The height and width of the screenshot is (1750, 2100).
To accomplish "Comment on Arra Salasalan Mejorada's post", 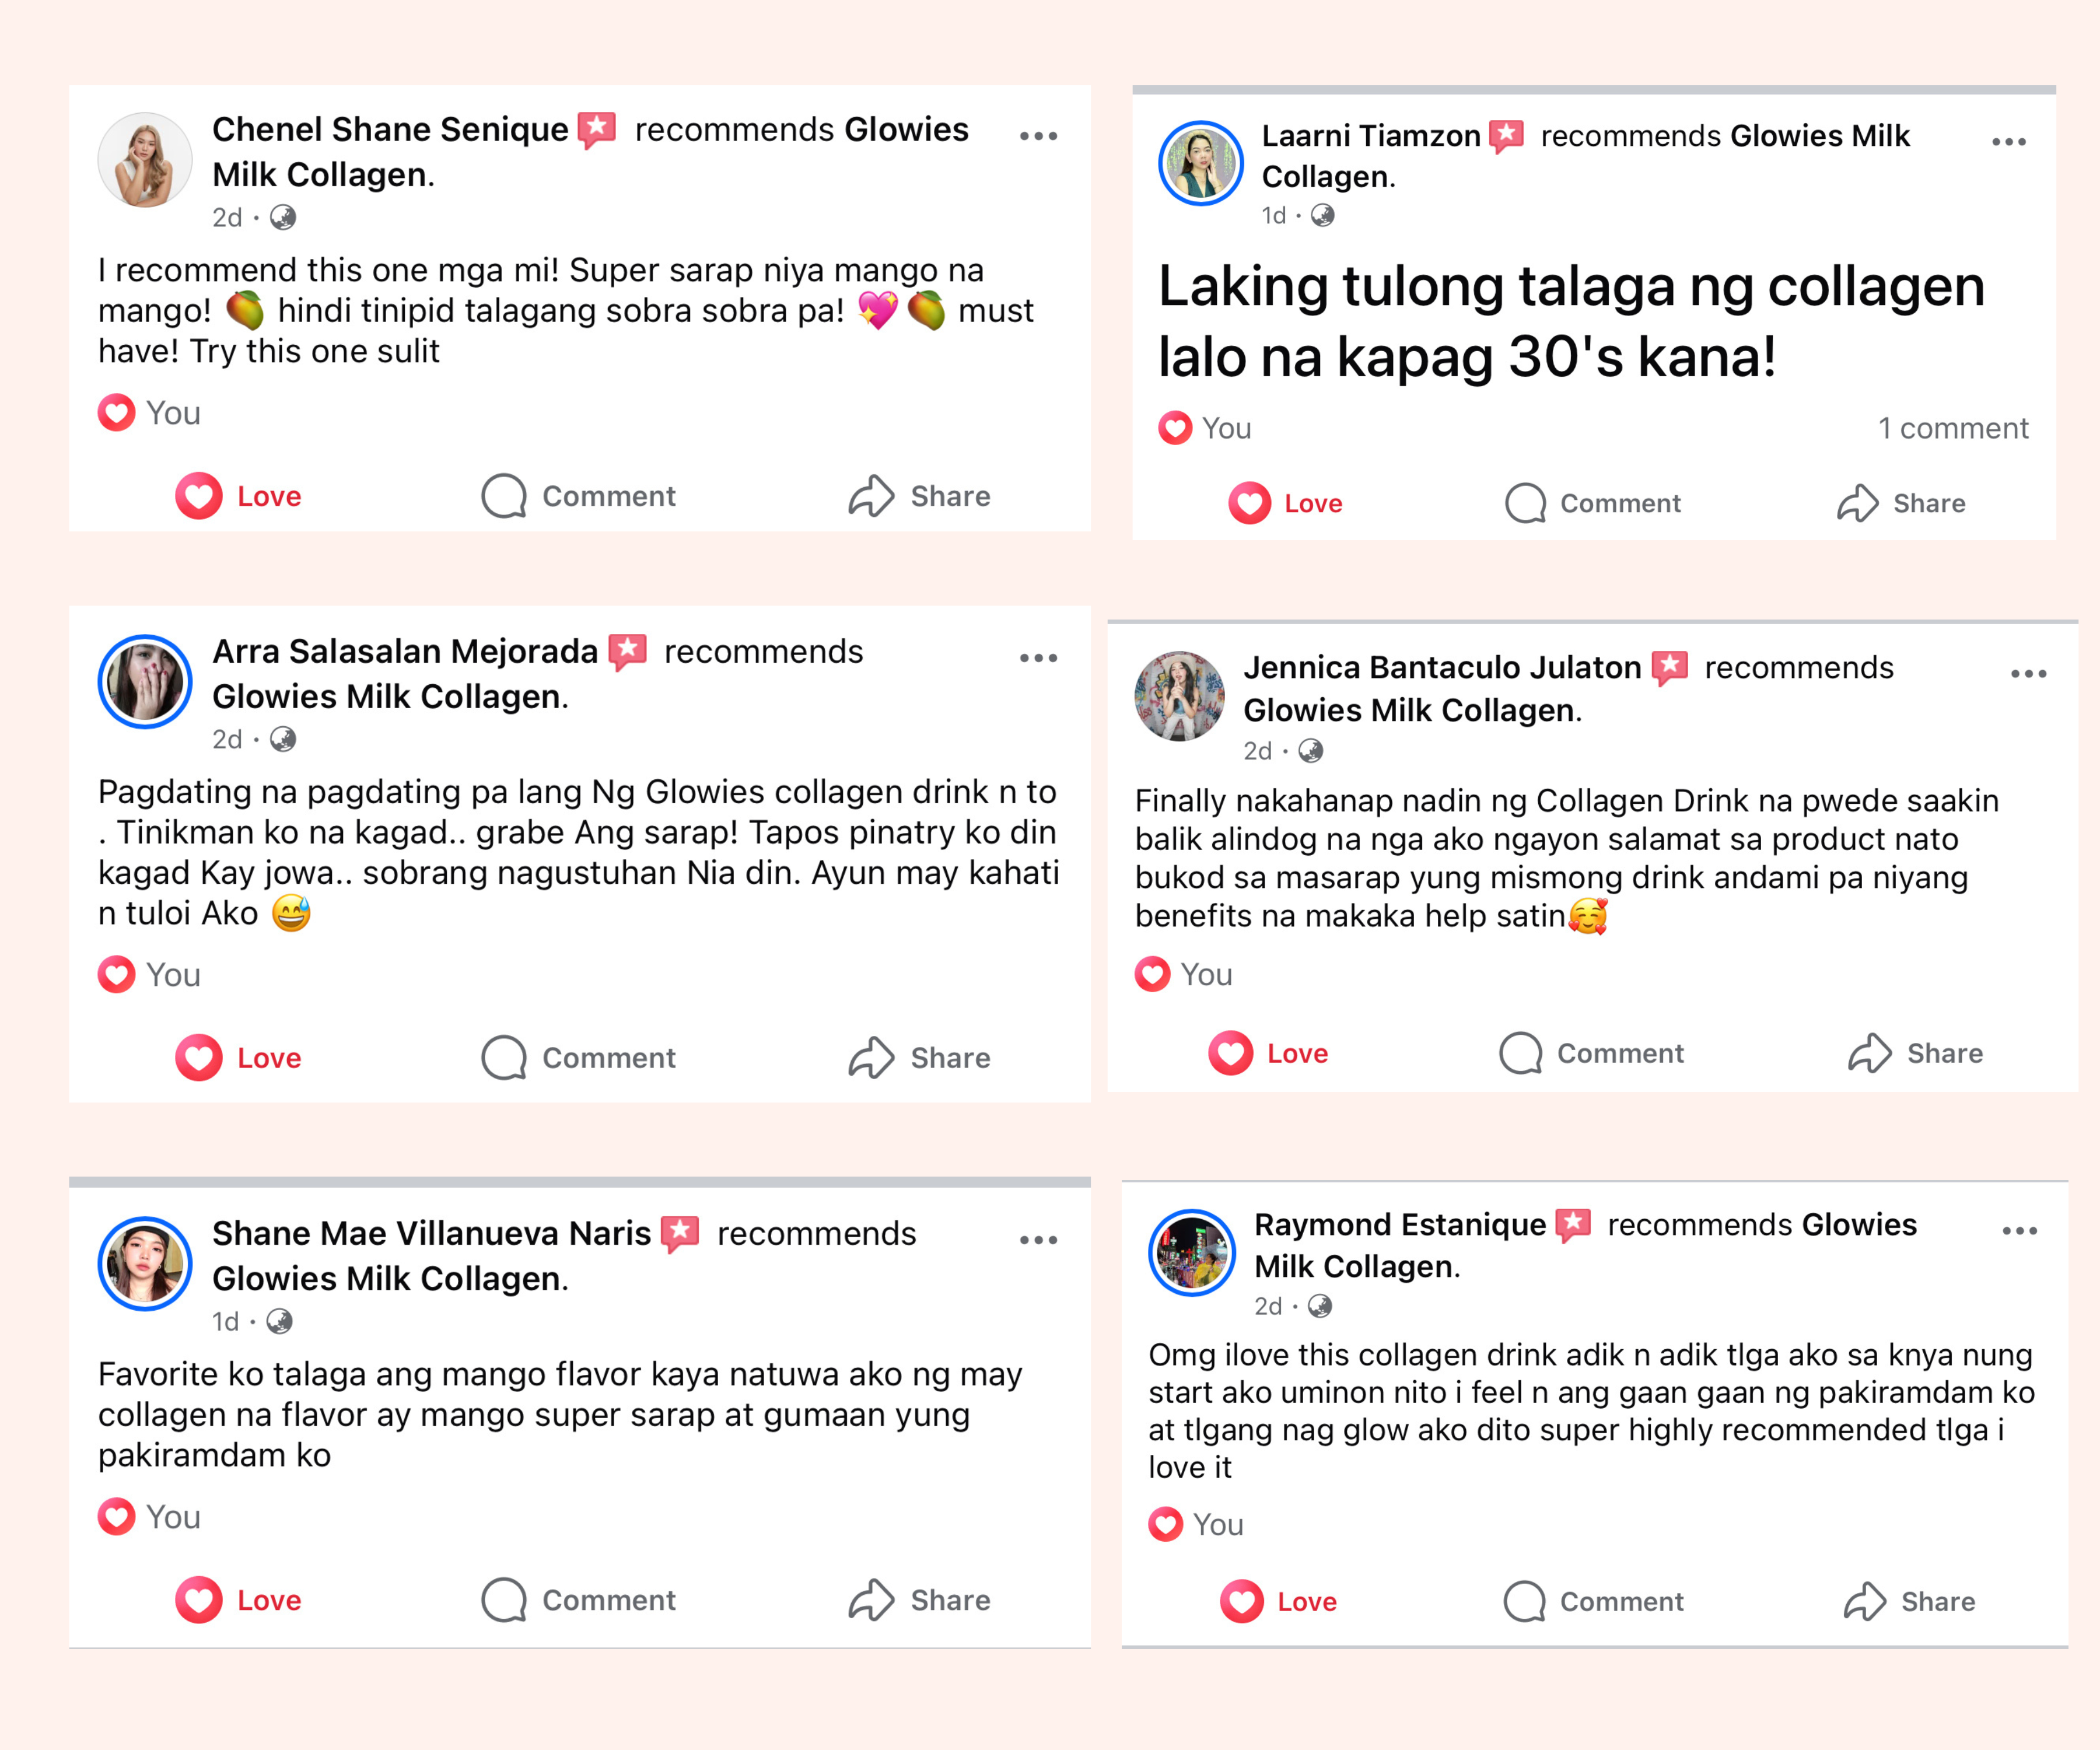I will (579, 1057).
